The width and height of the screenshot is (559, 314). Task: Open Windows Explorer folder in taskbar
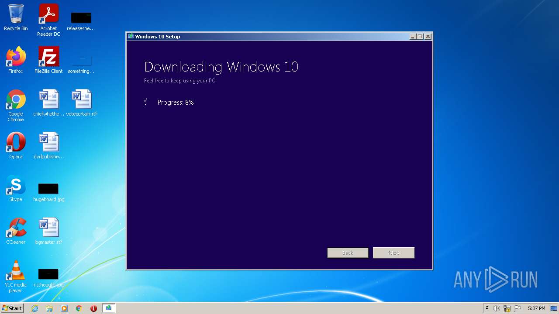(x=49, y=308)
